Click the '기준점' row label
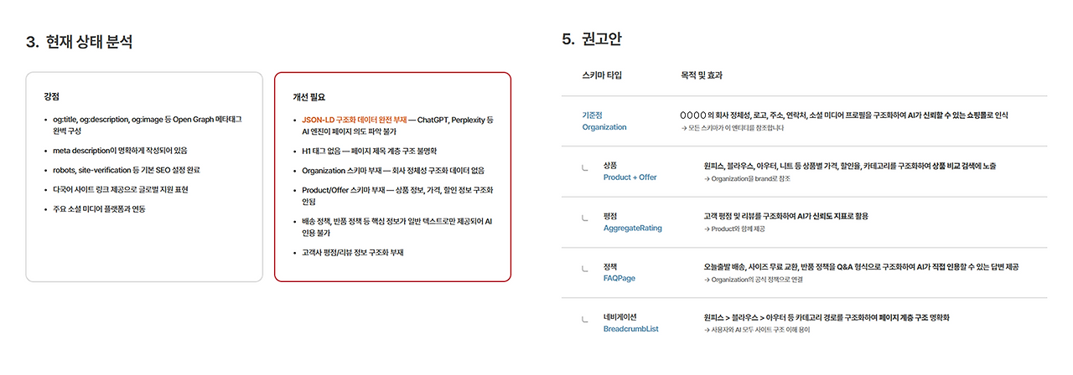The width and height of the screenshot is (1073, 375). click(x=593, y=114)
